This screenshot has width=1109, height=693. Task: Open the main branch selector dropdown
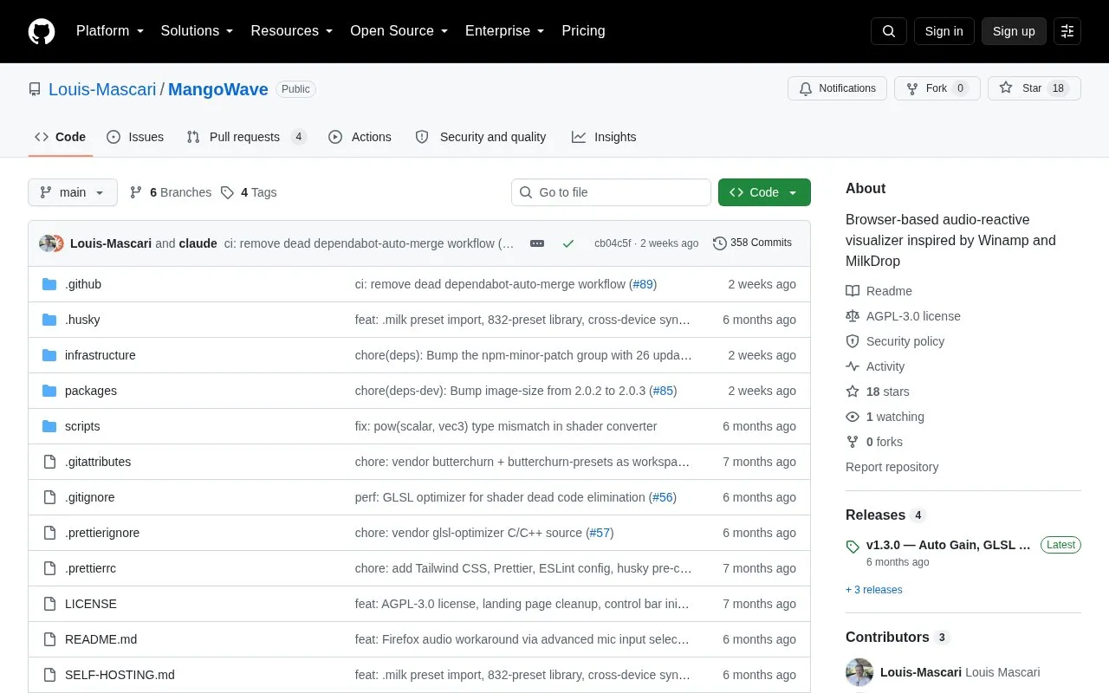73,192
